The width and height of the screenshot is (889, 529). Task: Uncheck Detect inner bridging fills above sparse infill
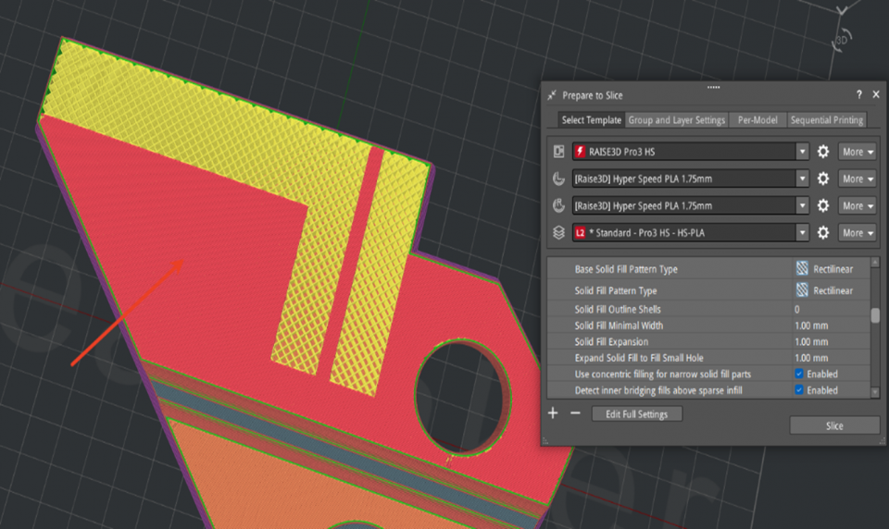pyautogui.click(x=799, y=390)
